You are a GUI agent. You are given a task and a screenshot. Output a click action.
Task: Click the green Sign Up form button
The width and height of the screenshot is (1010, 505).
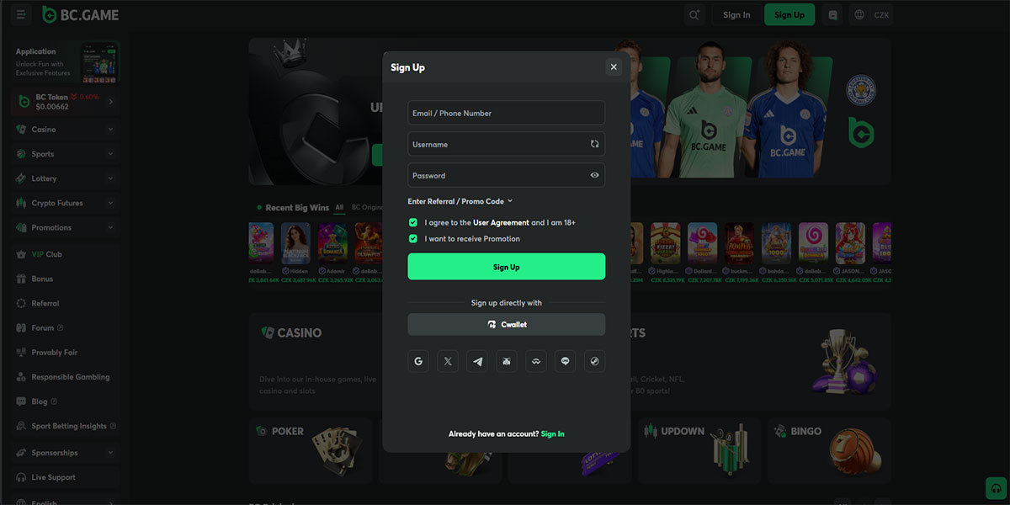pos(507,267)
